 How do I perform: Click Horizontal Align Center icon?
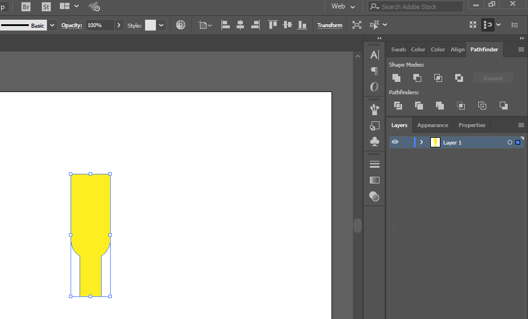[x=240, y=25]
